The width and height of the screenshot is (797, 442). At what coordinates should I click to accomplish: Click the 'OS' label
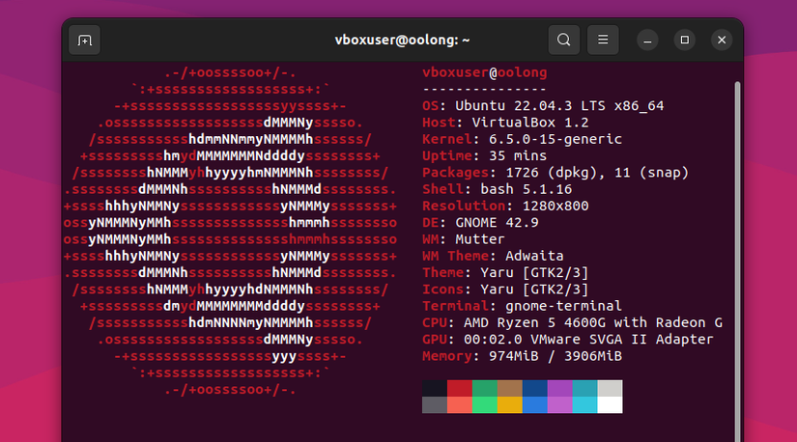click(x=431, y=105)
